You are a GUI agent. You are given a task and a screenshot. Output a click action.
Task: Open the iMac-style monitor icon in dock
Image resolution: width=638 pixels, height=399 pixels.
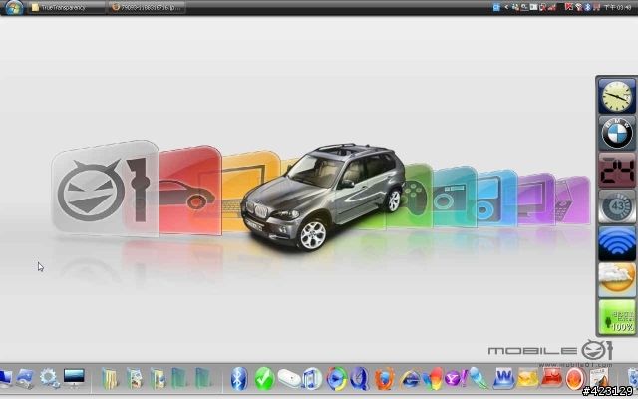coord(74,378)
